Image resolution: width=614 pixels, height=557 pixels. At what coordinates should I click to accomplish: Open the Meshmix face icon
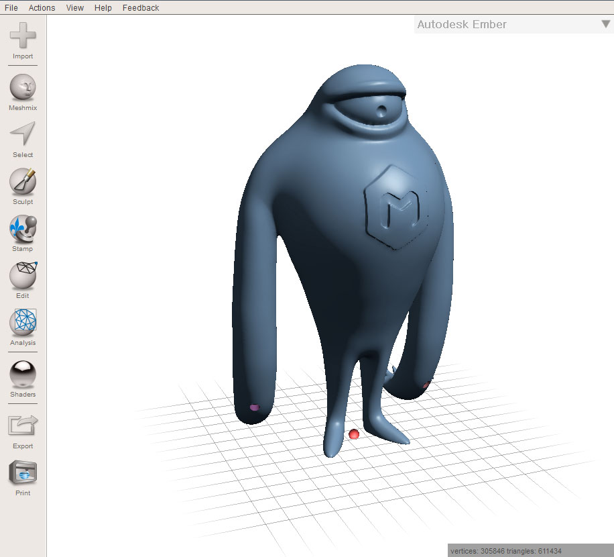click(x=23, y=87)
